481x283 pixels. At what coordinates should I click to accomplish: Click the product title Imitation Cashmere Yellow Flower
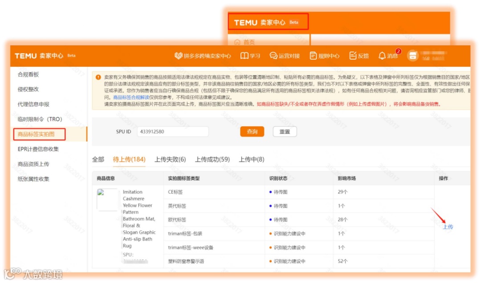[x=140, y=218]
